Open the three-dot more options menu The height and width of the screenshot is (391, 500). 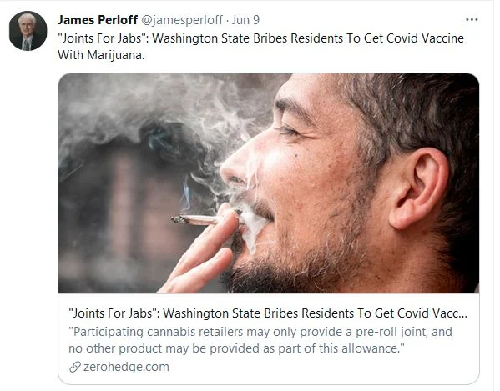(472, 20)
